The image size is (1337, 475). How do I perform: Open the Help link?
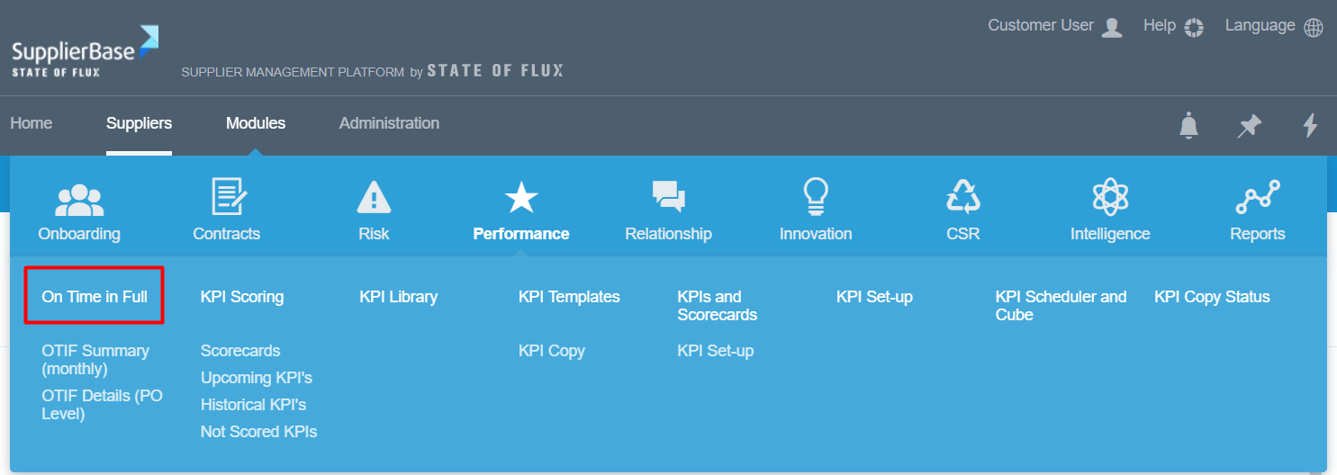[x=1172, y=26]
